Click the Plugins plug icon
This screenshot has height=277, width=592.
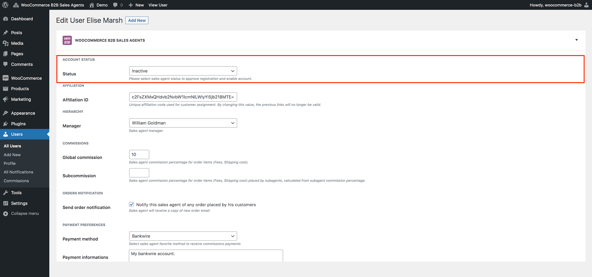pos(6,124)
